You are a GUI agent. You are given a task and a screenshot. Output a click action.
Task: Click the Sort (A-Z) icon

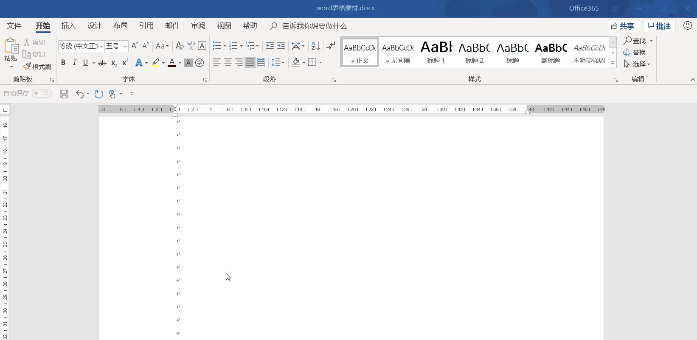point(315,46)
